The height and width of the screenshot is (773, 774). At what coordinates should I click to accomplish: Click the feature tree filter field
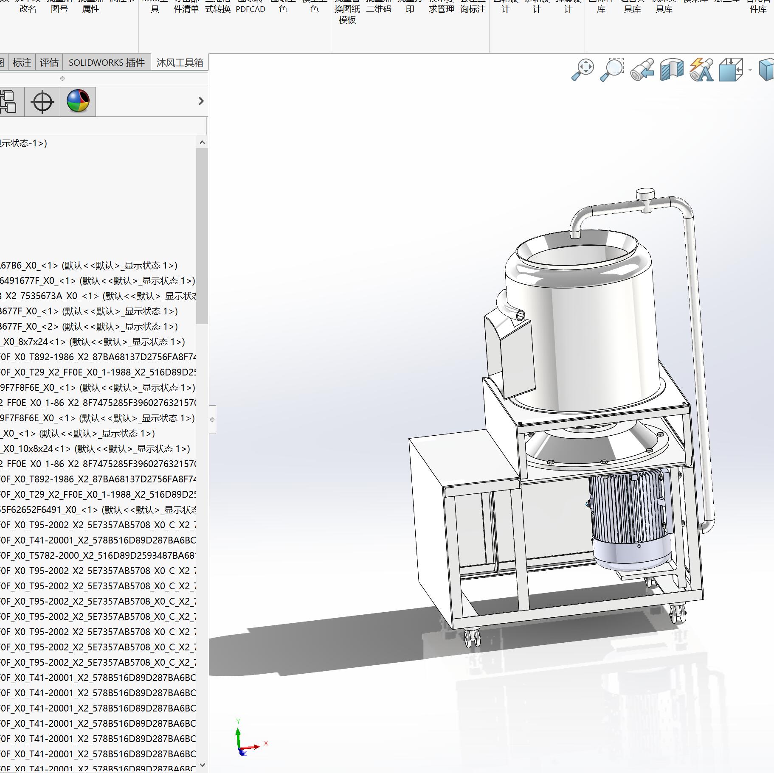click(x=103, y=126)
